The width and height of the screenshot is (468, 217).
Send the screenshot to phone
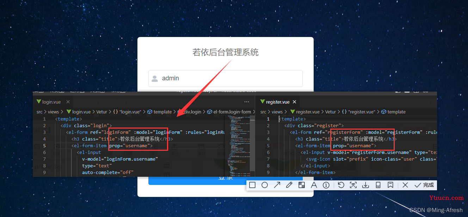click(x=378, y=185)
